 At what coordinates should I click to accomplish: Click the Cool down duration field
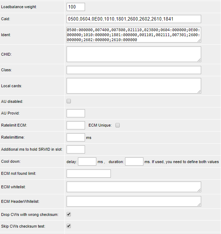(x=134, y=161)
